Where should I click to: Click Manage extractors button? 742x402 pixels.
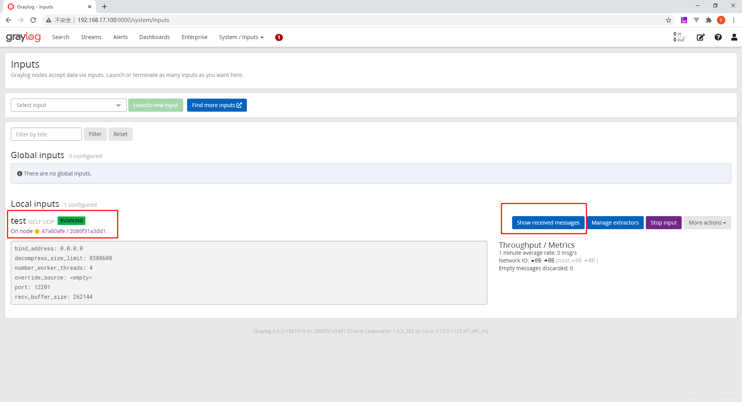[615, 223]
